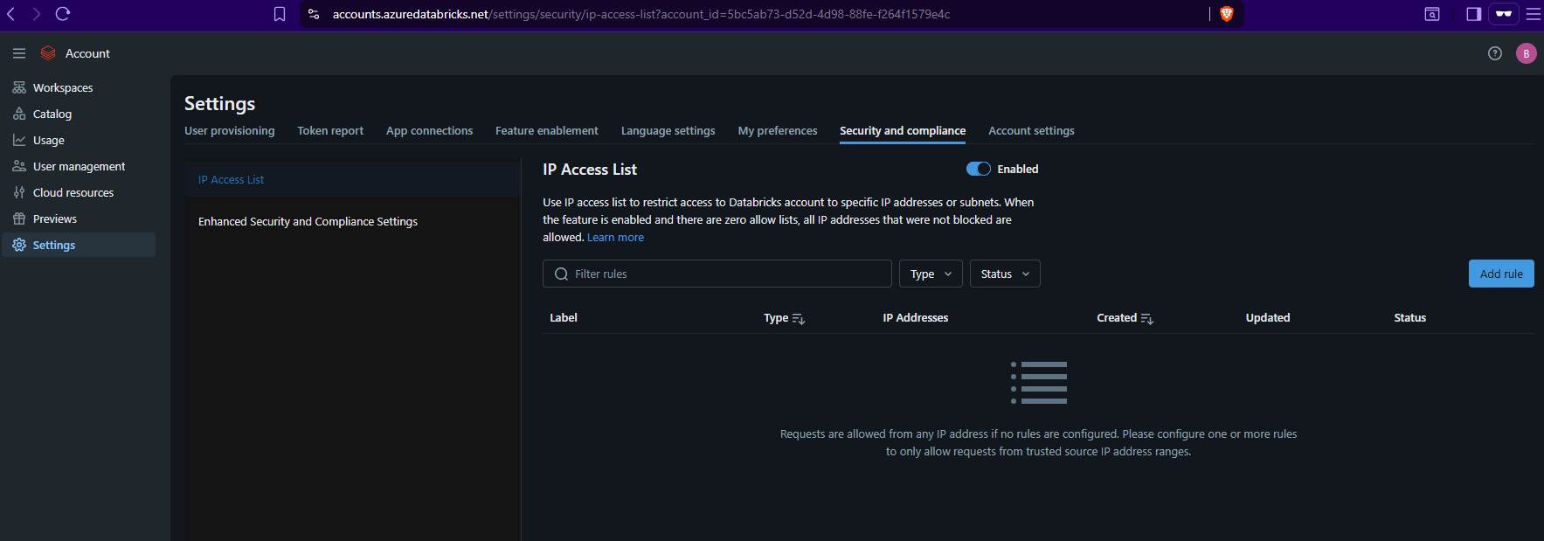Switch to Token report tab
The height and width of the screenshot is (541, 1544).
[330, 130]
